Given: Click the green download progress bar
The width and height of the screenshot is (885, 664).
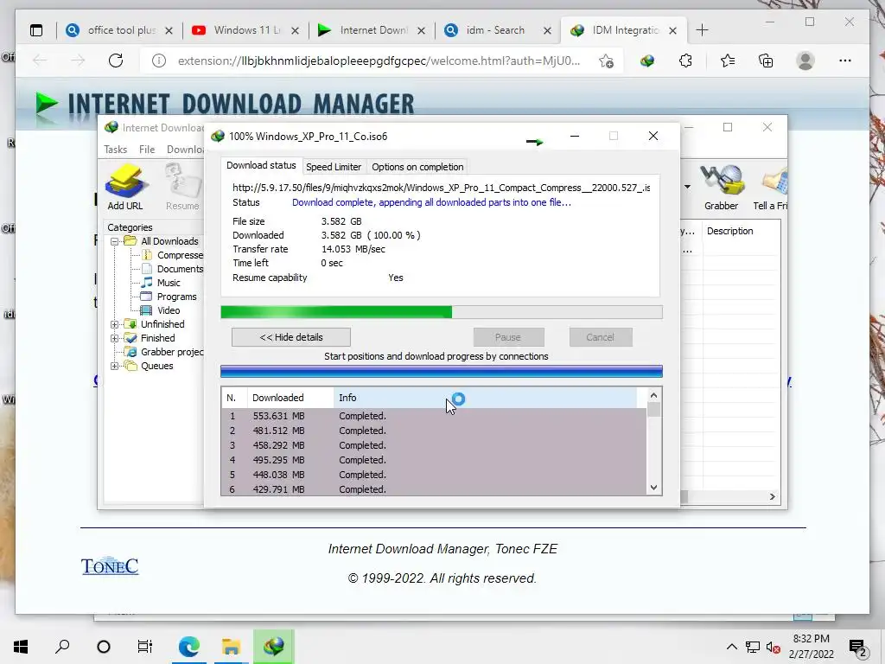Looking at the screenshot, I should click(x=442, y=312).
